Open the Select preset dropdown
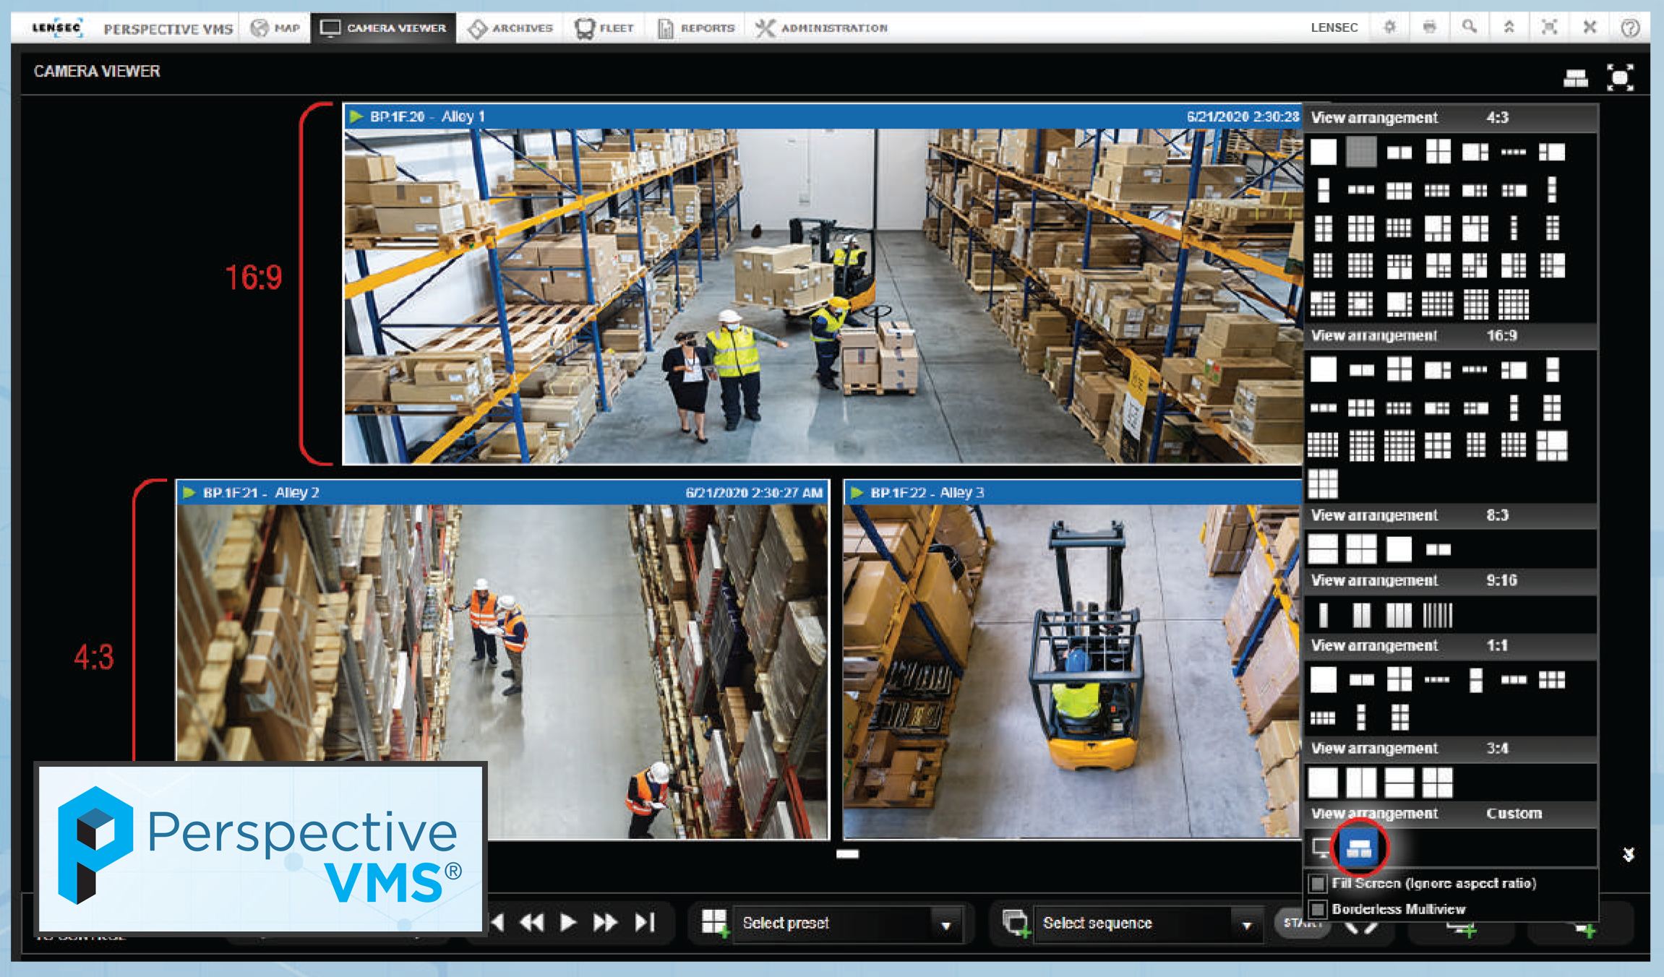The height and width of the screenshot is (977, 1664). (847, 923)
